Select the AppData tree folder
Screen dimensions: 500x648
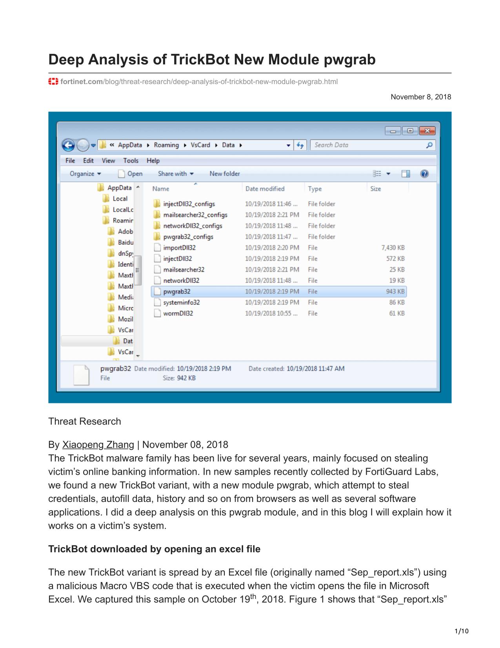[x=115, y=188]
